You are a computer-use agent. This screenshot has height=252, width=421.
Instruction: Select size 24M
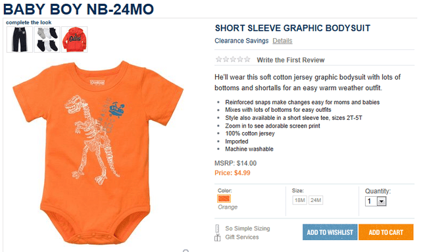[316, 200]
